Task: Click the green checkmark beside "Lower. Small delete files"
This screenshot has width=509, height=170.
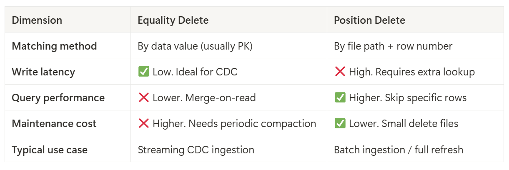Action: [x=340, y=123]
